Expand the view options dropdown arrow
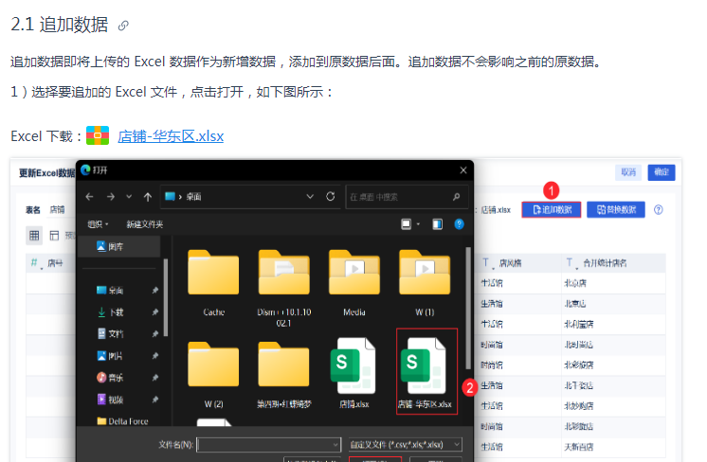The image size is (707, 462). tap(418, 224)
